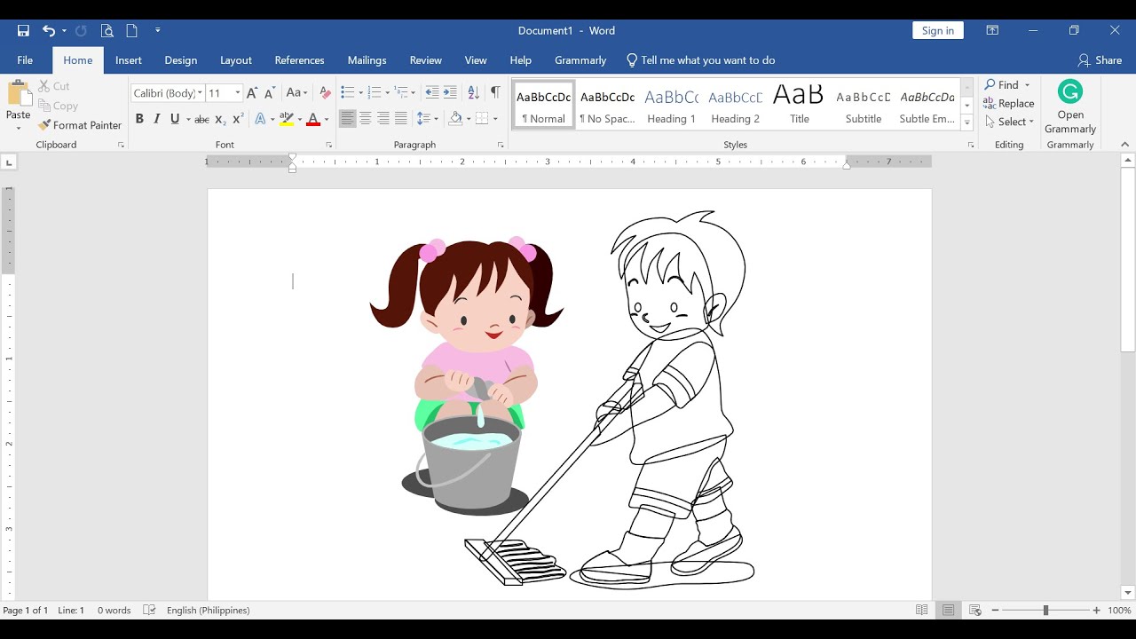1136x639 pixels.
Task: Check proofing errors in status bar
Action: pyautogui.click(x=149, y=611)
